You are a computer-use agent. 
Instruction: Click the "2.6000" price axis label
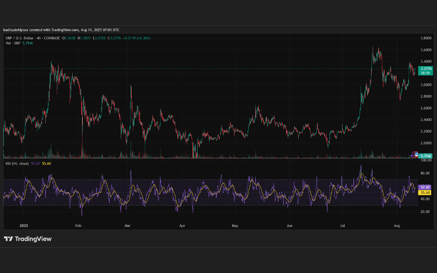(426, 108)
